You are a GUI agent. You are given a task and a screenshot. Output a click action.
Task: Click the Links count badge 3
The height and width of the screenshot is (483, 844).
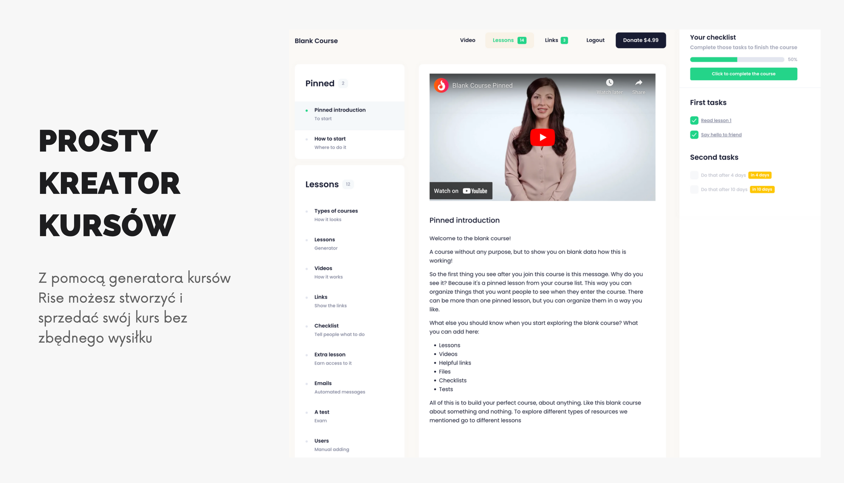tap(564, 40)
